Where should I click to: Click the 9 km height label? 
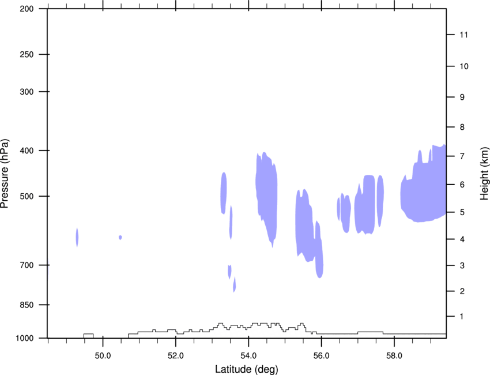[462, 97]
